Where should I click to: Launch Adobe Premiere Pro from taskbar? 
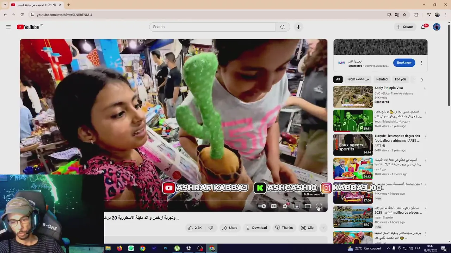154,248
